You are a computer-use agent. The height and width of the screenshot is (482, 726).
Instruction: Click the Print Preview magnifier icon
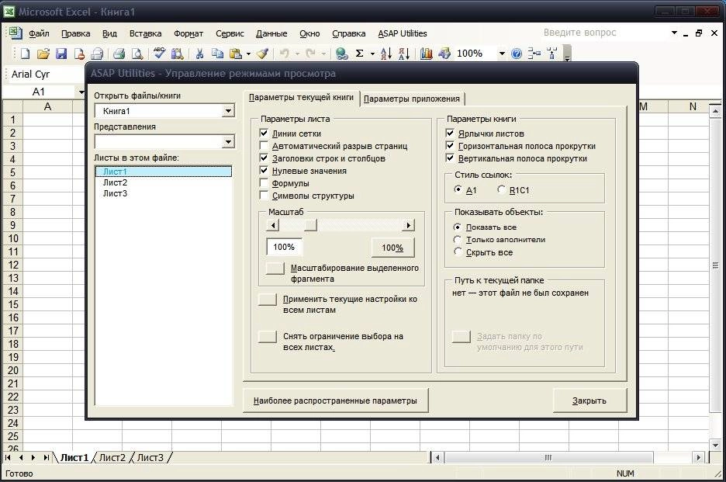[x=137, y=54]
